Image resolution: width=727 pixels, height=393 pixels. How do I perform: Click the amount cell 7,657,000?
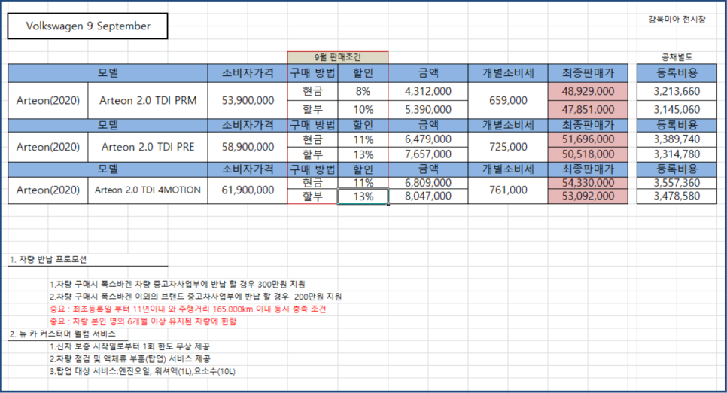pos(428,154)
